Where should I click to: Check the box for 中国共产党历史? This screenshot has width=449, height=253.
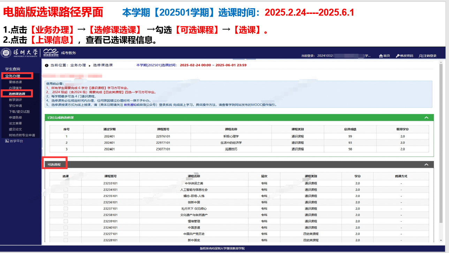pos(66,234)
